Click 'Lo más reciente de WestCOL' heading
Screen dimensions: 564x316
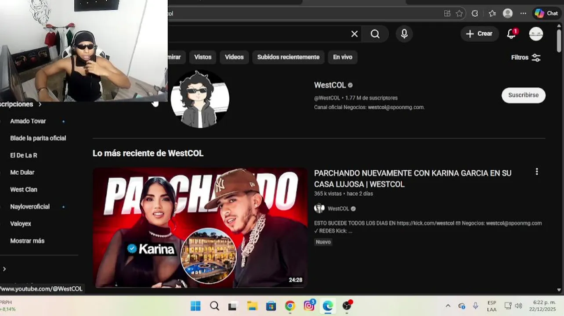148,153
